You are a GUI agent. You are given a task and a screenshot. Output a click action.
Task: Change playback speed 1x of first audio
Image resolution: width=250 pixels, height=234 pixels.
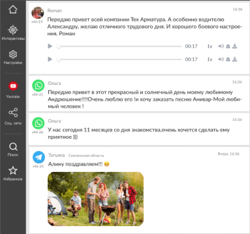[210, 46]
